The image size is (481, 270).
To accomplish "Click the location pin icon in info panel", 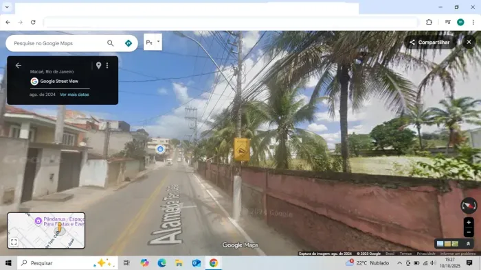I will click(x=98, y=65).
